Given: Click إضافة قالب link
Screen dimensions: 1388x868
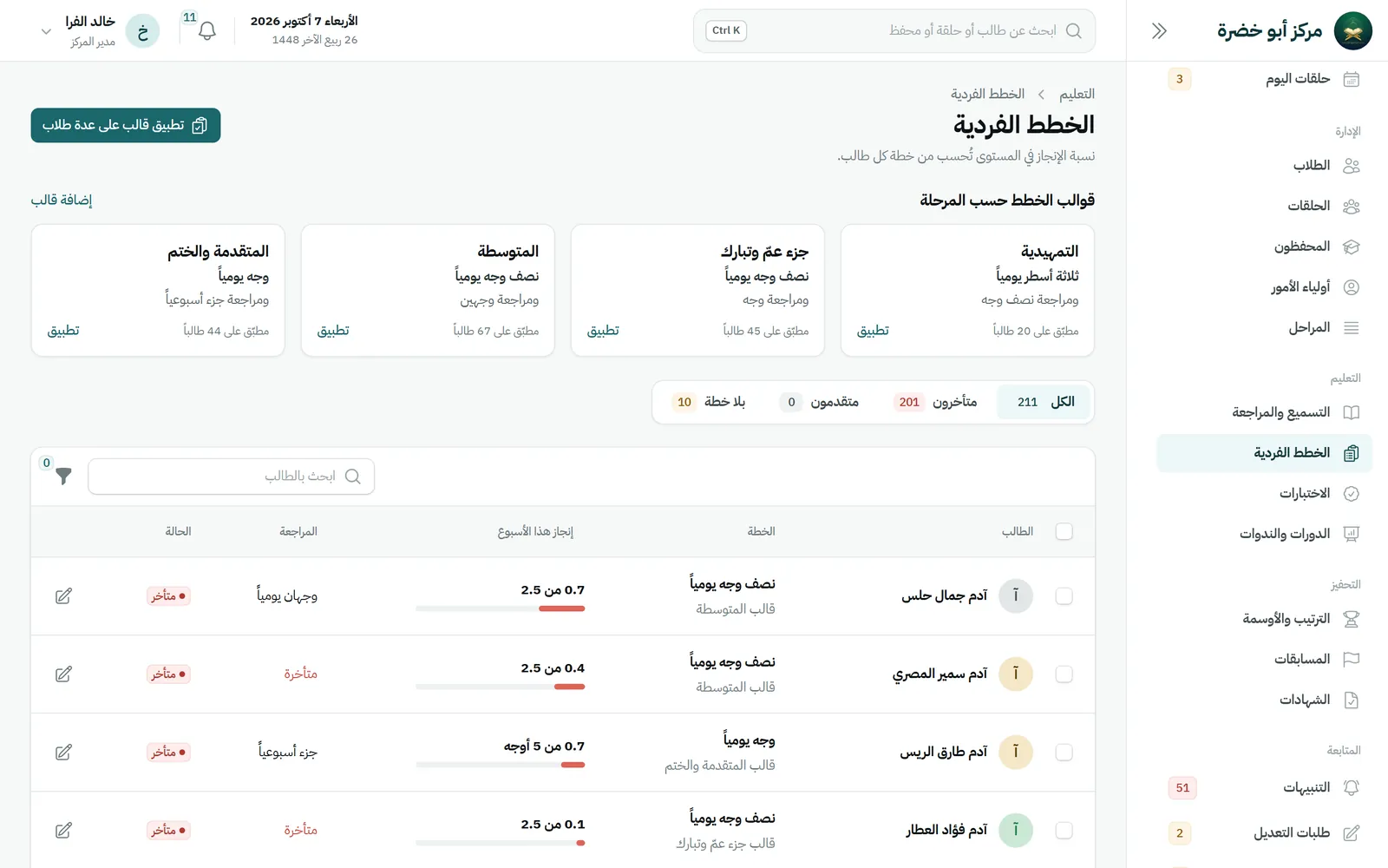Looking at the screenshot, I should click(x=62, y=201).
